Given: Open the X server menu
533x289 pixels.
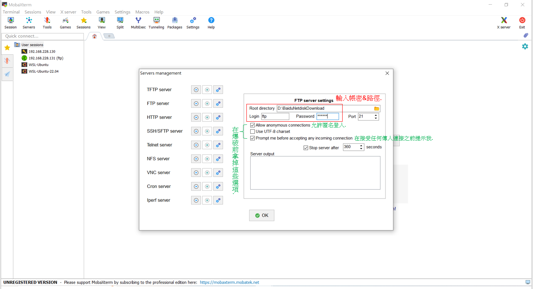Looking at the screenshot, I should pos(68,12).
